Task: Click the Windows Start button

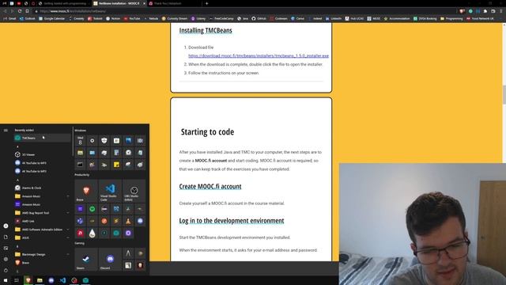Action: [x=6, y=280]
